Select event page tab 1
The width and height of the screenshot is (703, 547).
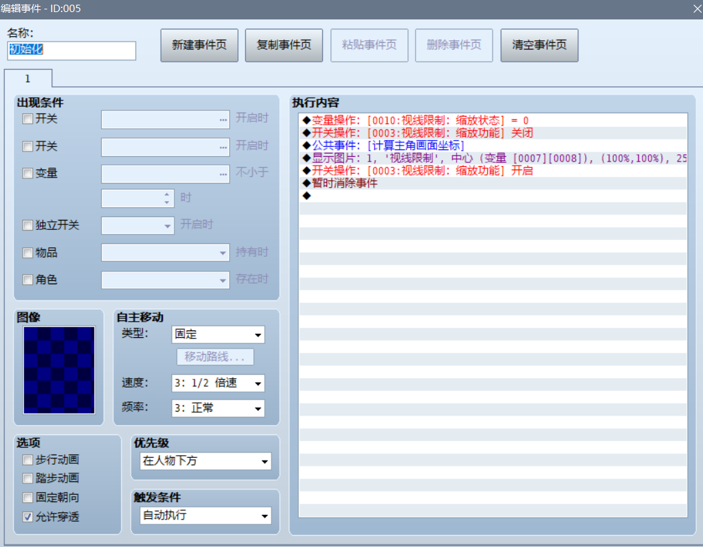point(27,78)
